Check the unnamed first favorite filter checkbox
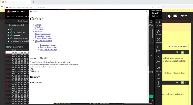The width and height of the screenshot is (193, 105). click(x=8, y=29)
